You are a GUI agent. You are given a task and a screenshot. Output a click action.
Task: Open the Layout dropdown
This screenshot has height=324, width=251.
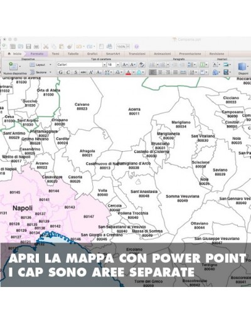(x=41, y=65)
